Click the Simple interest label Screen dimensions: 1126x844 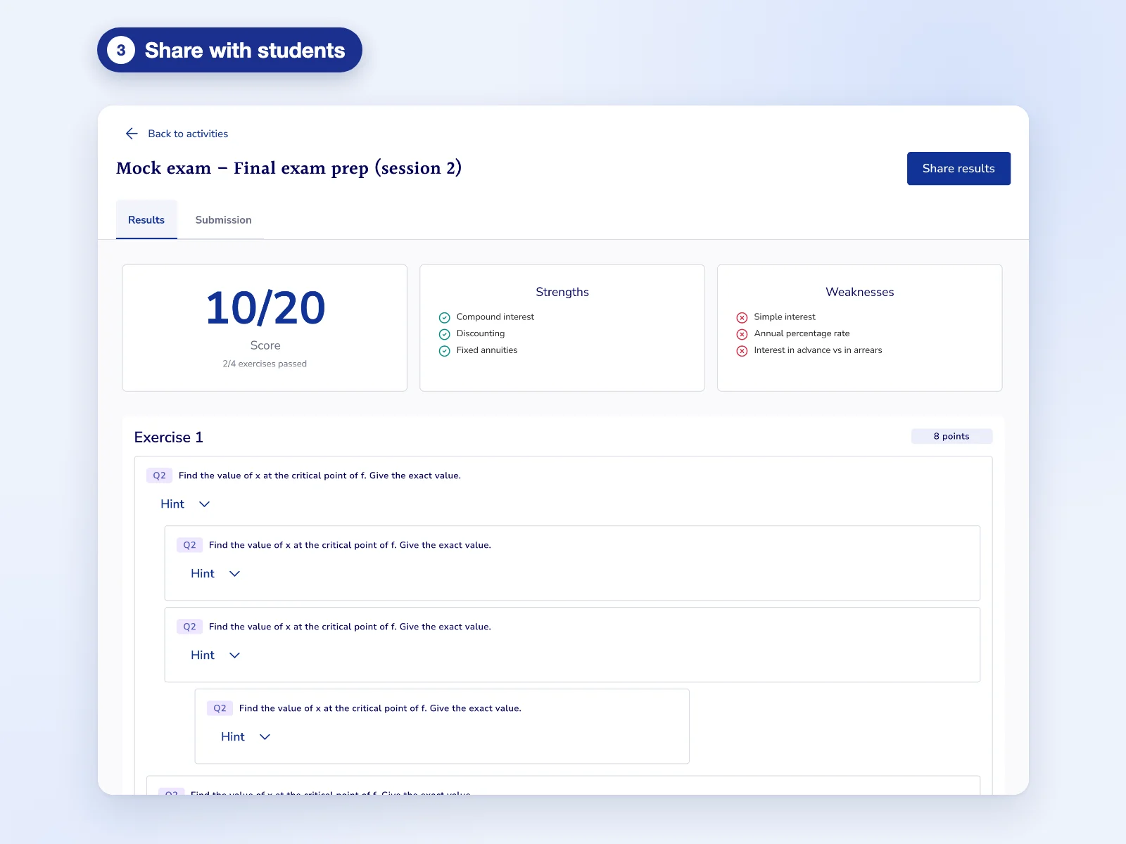pyautogui.click(x=785, y=317)
